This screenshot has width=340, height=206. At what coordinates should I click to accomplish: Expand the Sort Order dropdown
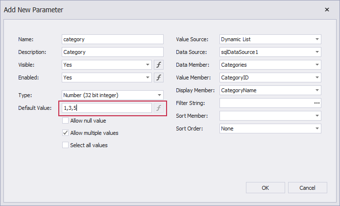pyautogui.click(x=317, y=129)
